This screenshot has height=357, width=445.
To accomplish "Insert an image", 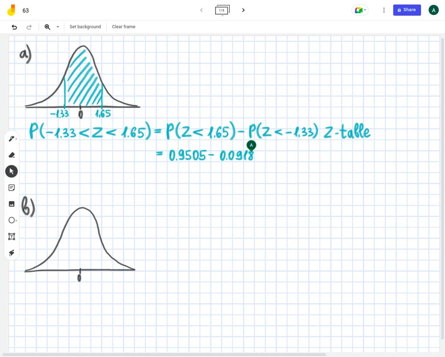I will point(12,204).
